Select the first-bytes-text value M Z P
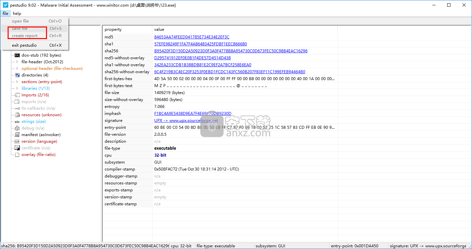Screen dimensions: 472x249 (x=211, y=86)
